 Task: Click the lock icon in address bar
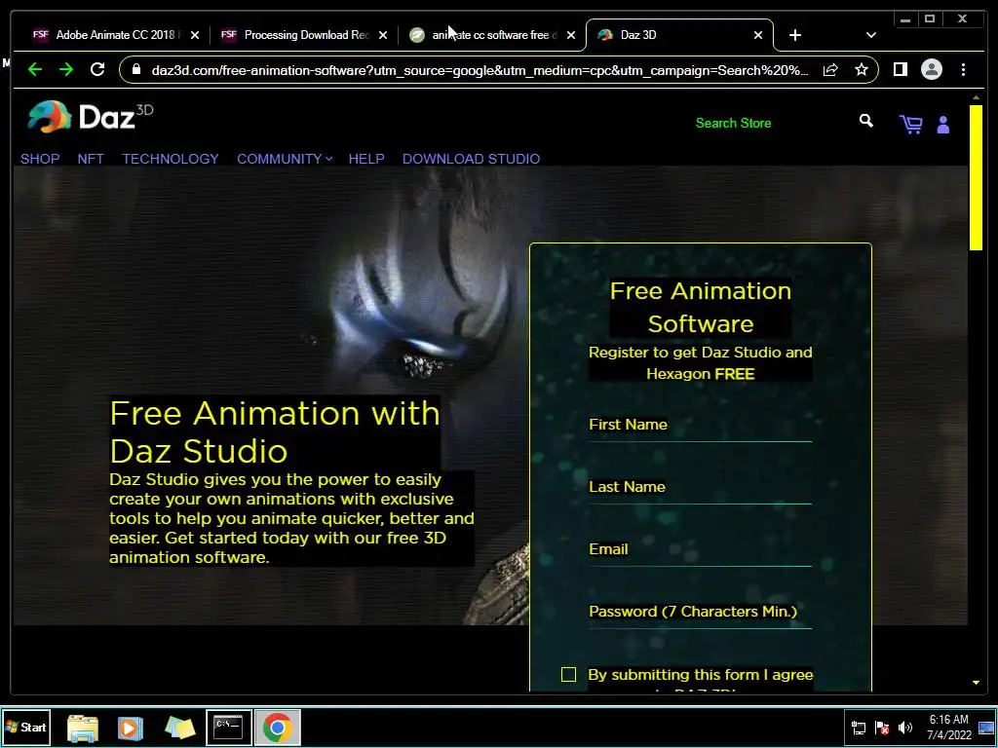click(x=136, y=69)
